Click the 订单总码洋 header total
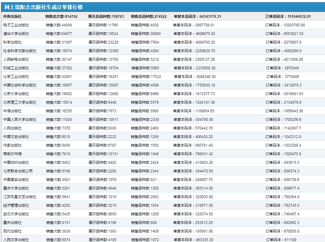This screenshot has width=325, height=242. [x=288, y=17]
